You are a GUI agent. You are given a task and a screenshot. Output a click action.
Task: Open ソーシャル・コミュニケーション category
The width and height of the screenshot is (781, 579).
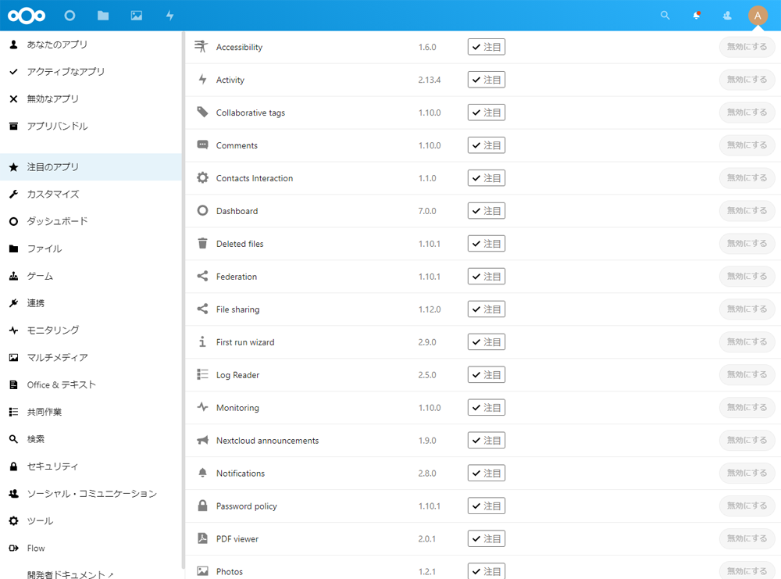click(91, 493)
